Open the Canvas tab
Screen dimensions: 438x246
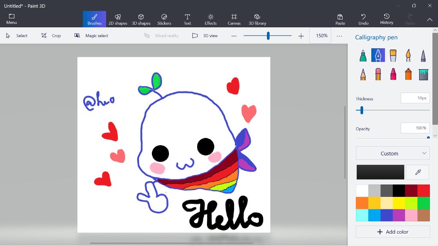tap(234, 19)
